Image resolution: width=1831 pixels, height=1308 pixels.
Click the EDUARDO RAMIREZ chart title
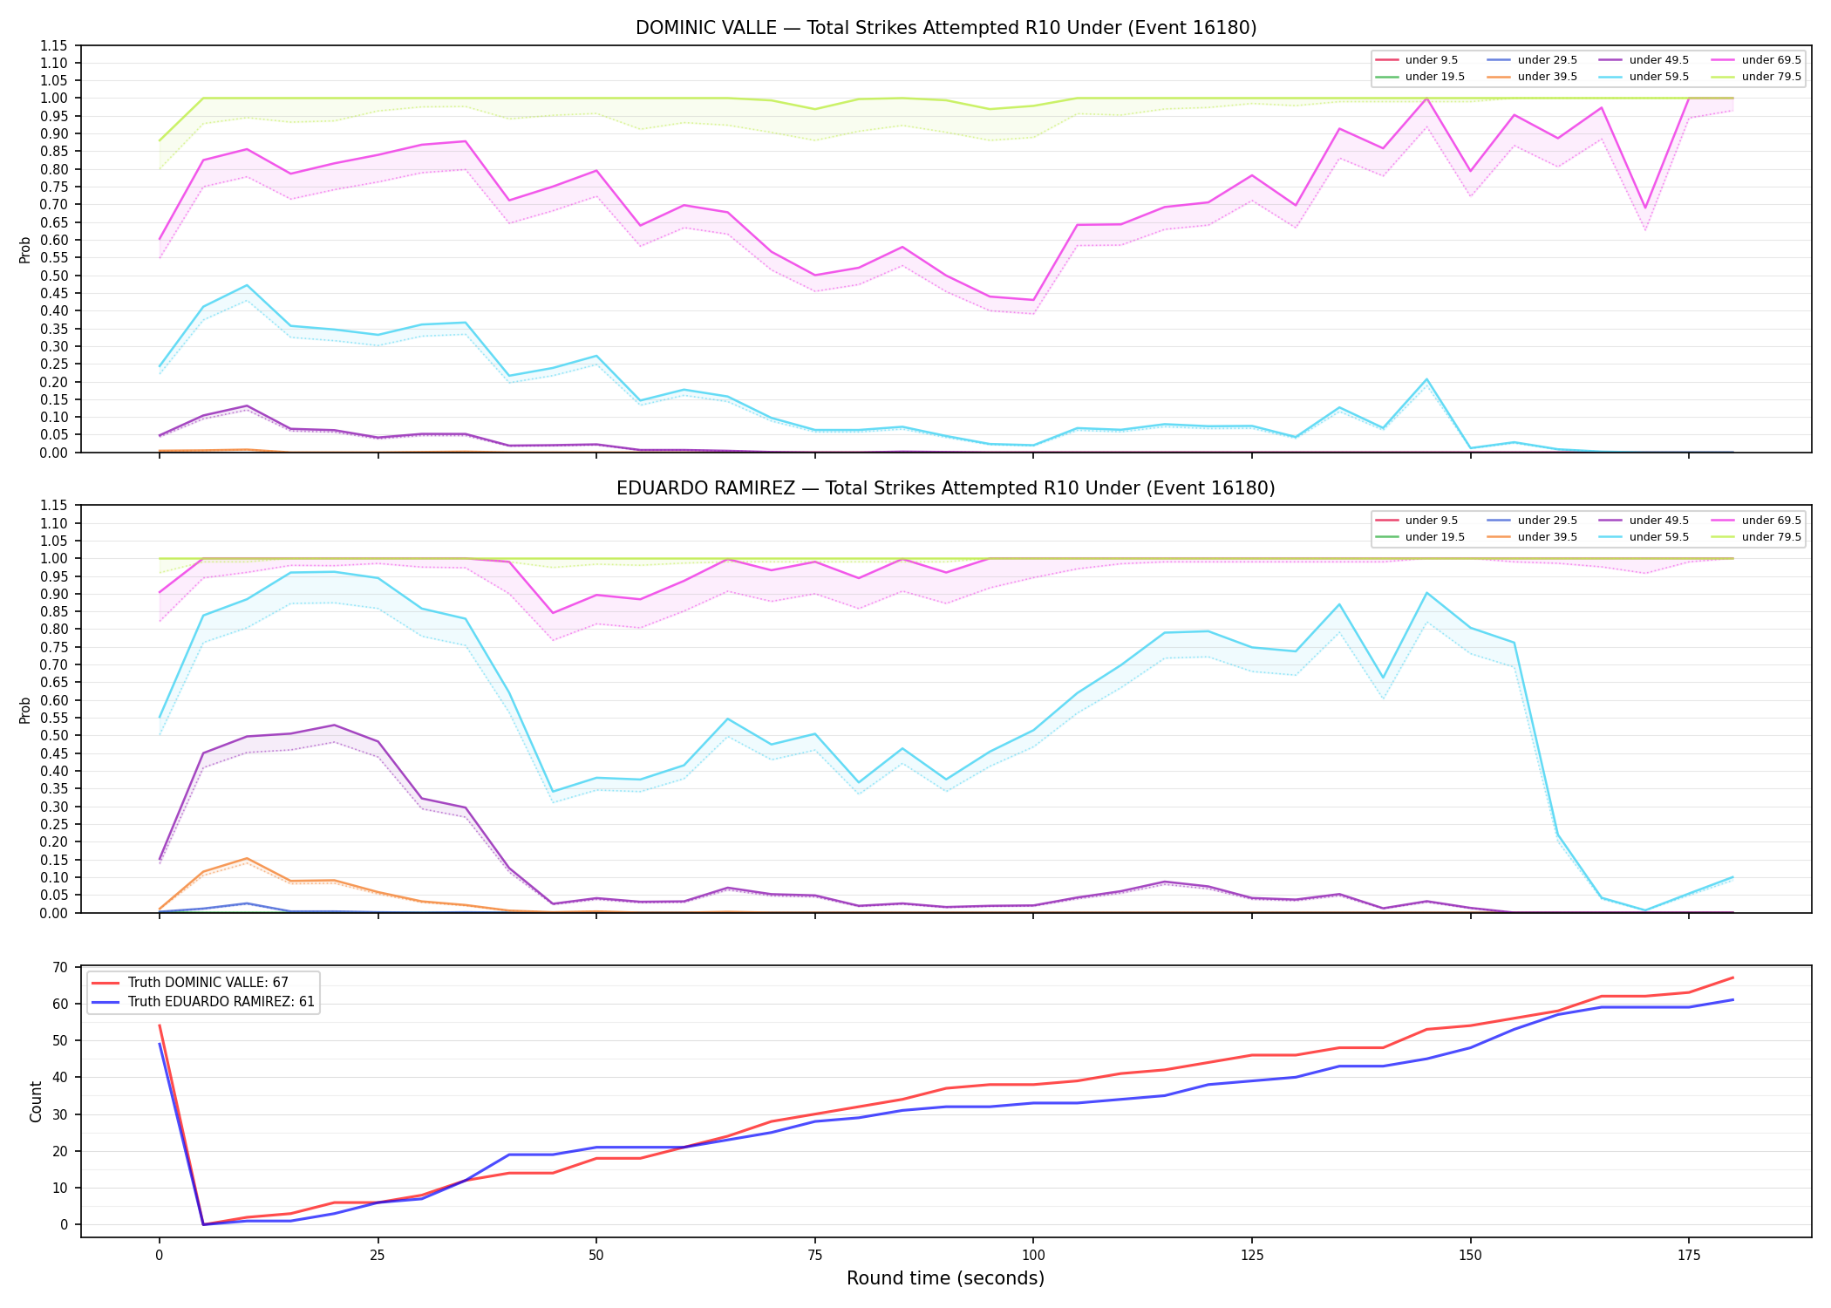[946, 488]
